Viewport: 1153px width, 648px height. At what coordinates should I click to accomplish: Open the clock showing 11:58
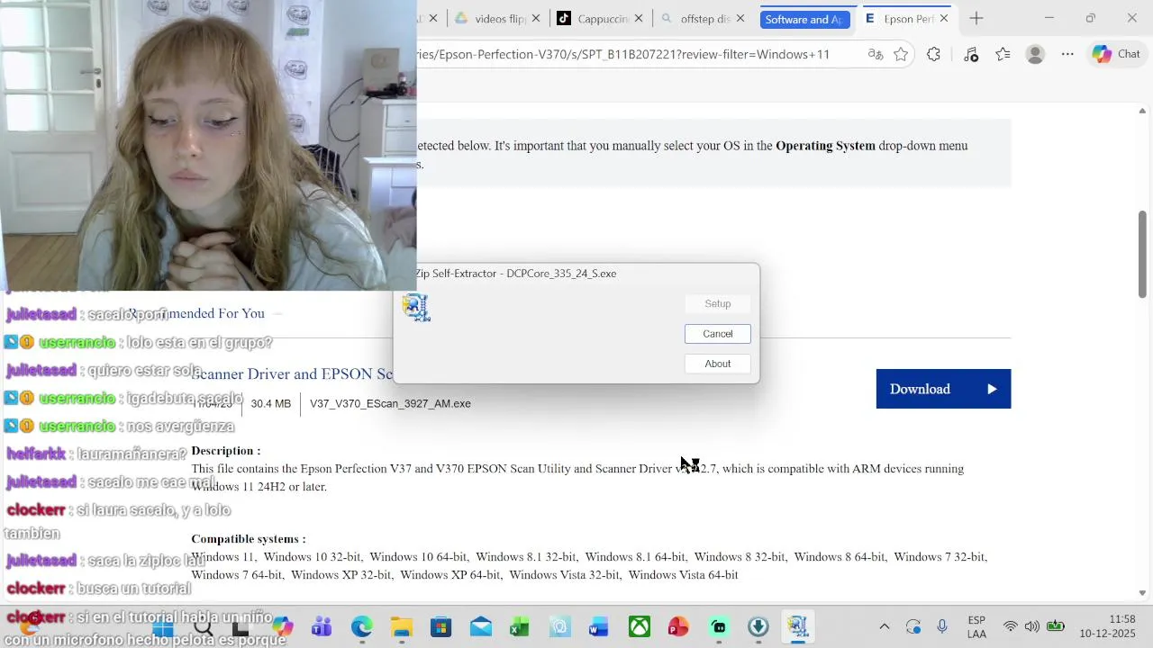coord(1110,626)
